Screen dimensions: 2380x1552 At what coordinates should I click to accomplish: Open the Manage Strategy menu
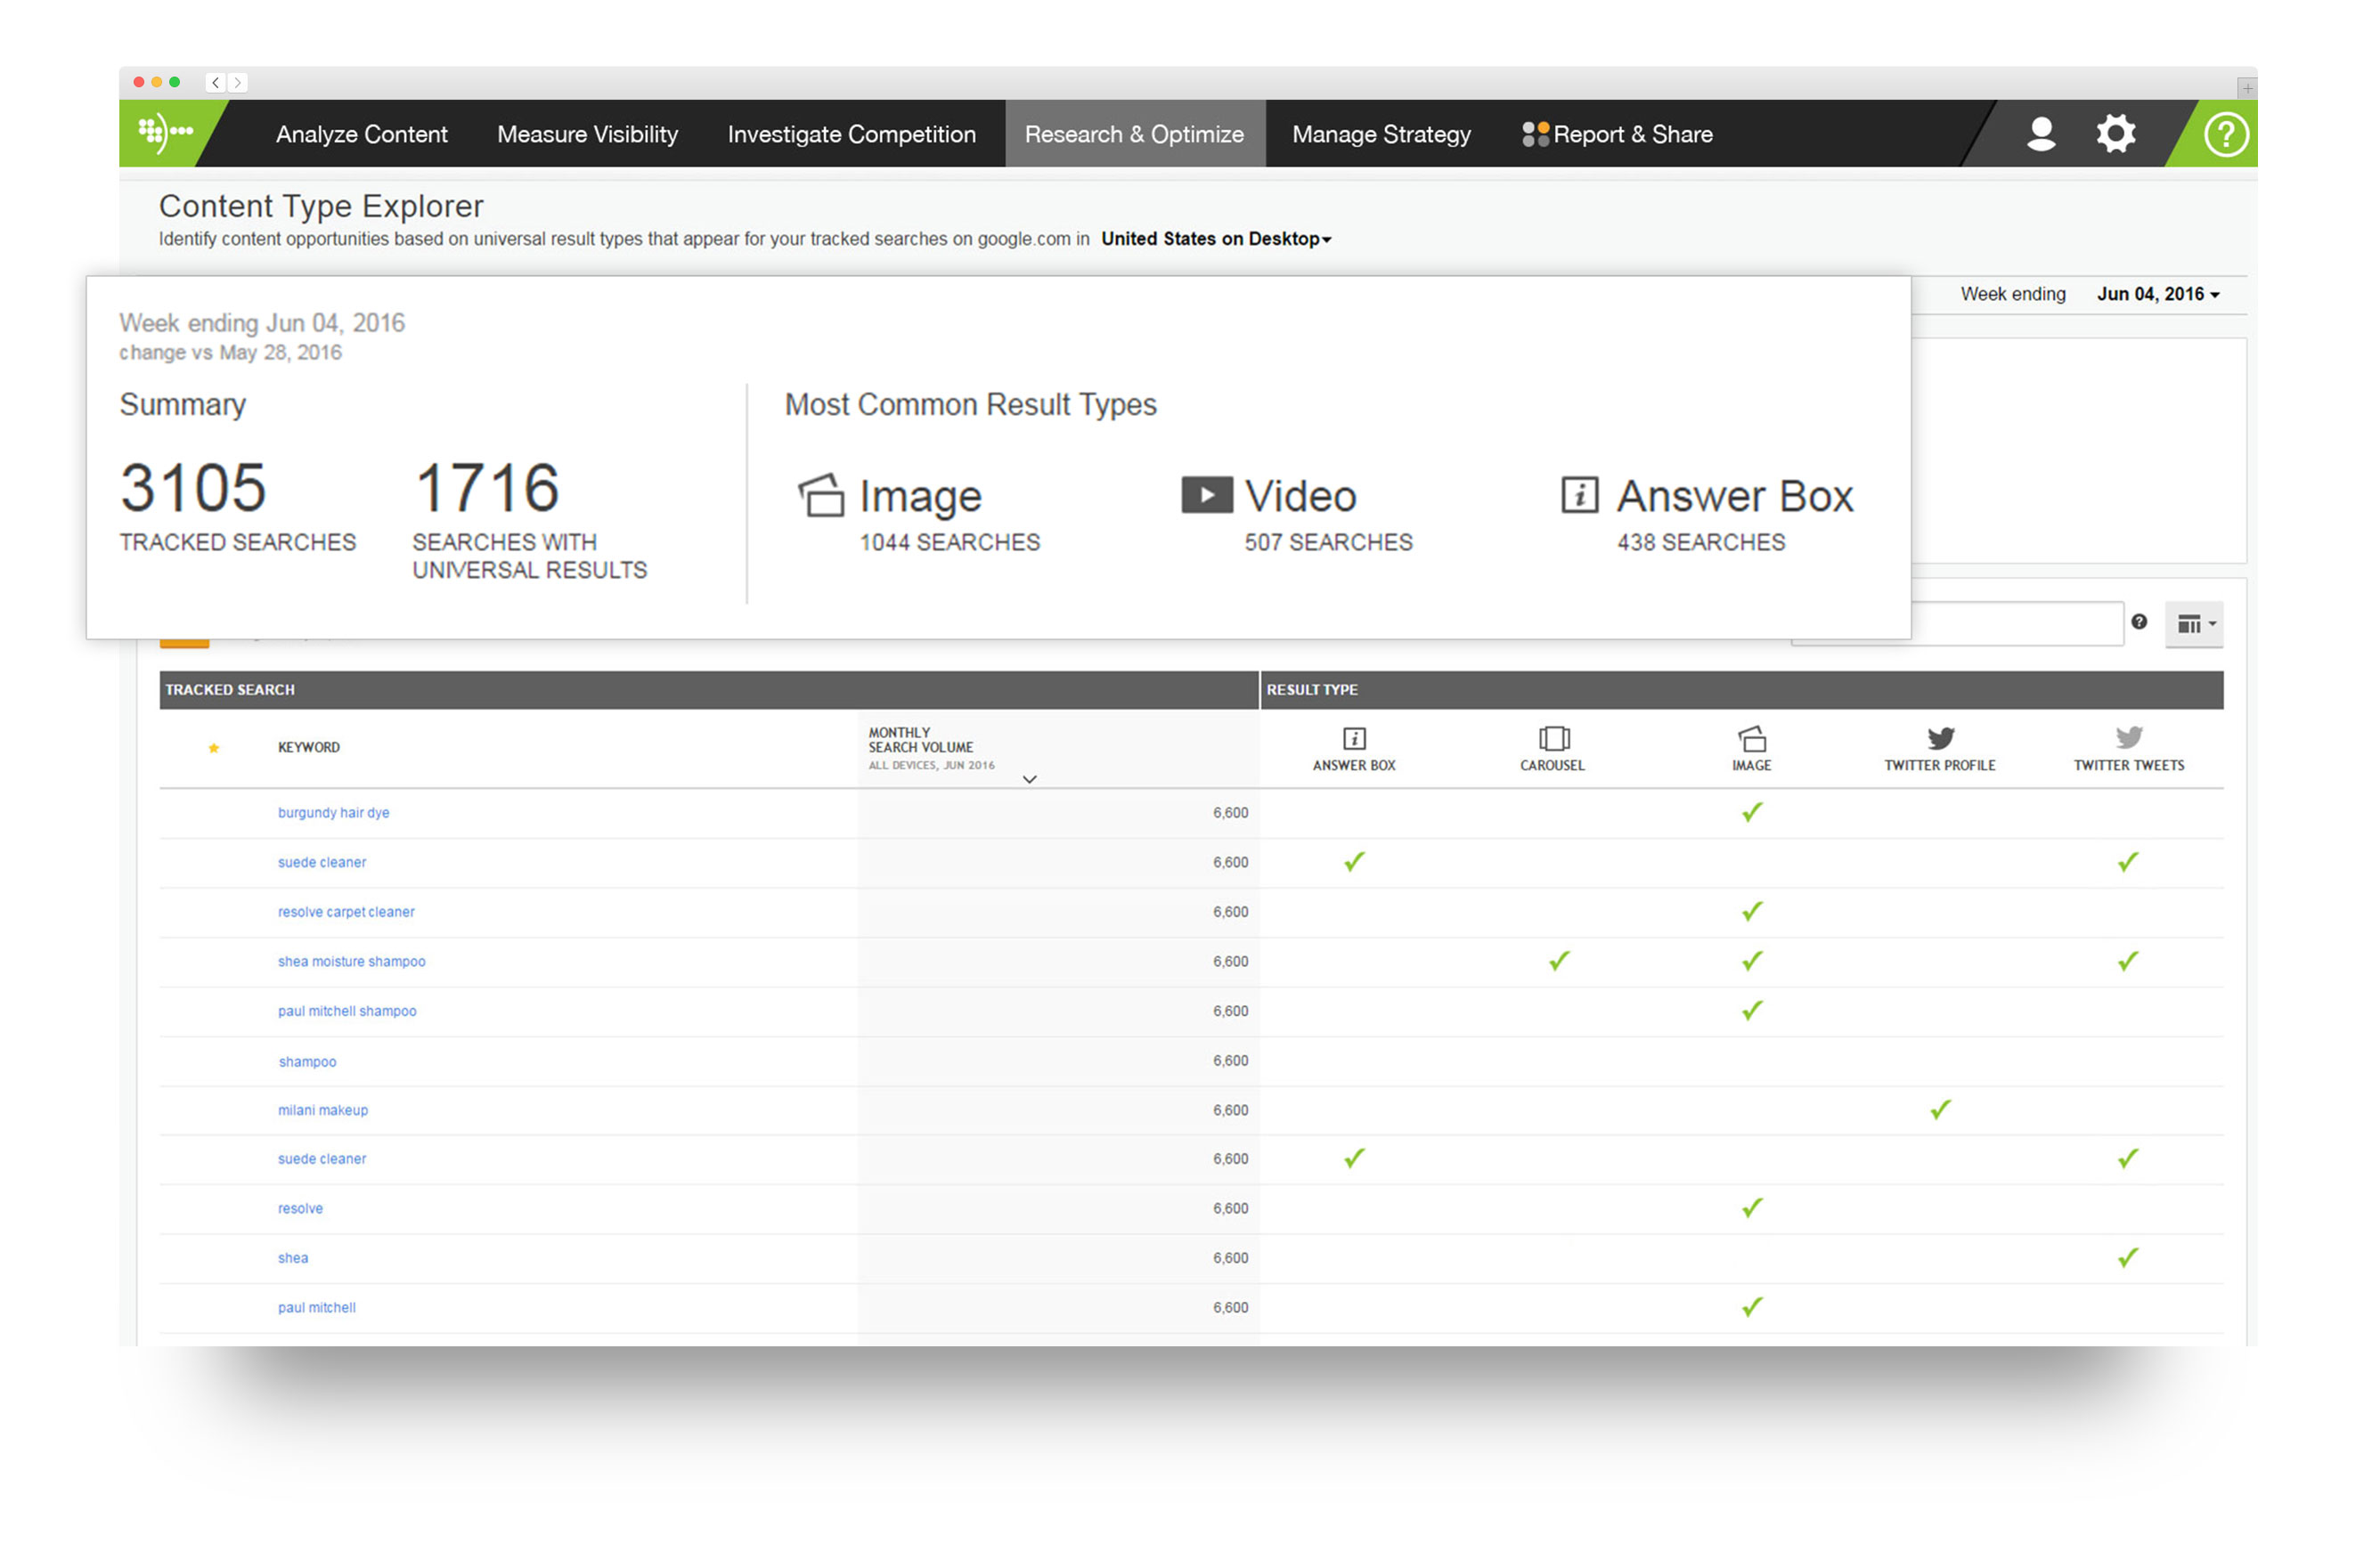[1381, 134]
